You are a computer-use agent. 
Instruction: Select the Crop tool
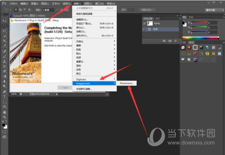coord(4,41)
